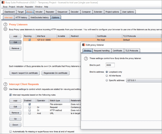
Task: Sort listeners by Interface column header
Action: pyautogui.click(x=46, y=36)
